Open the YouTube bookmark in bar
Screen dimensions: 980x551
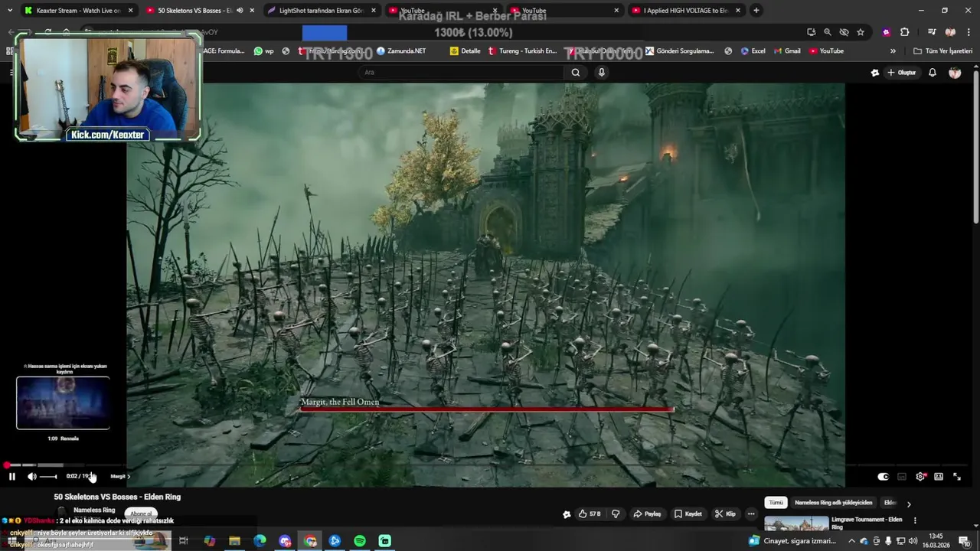(x=826, y=51)
